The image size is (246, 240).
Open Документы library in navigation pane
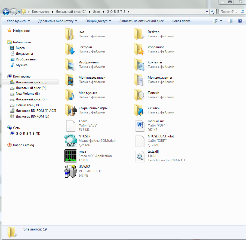pos(24,54)
